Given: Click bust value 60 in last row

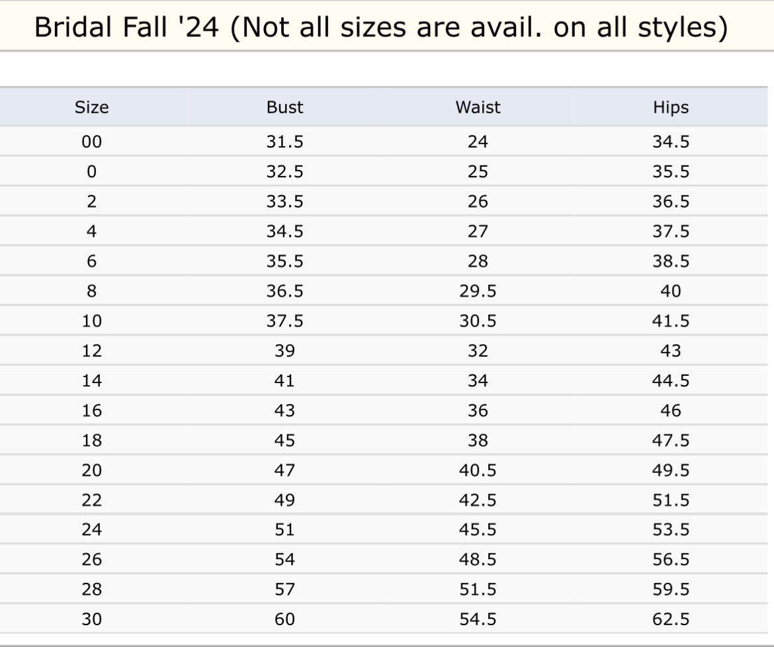Looking at the screenshot, I should pos(284,619).
